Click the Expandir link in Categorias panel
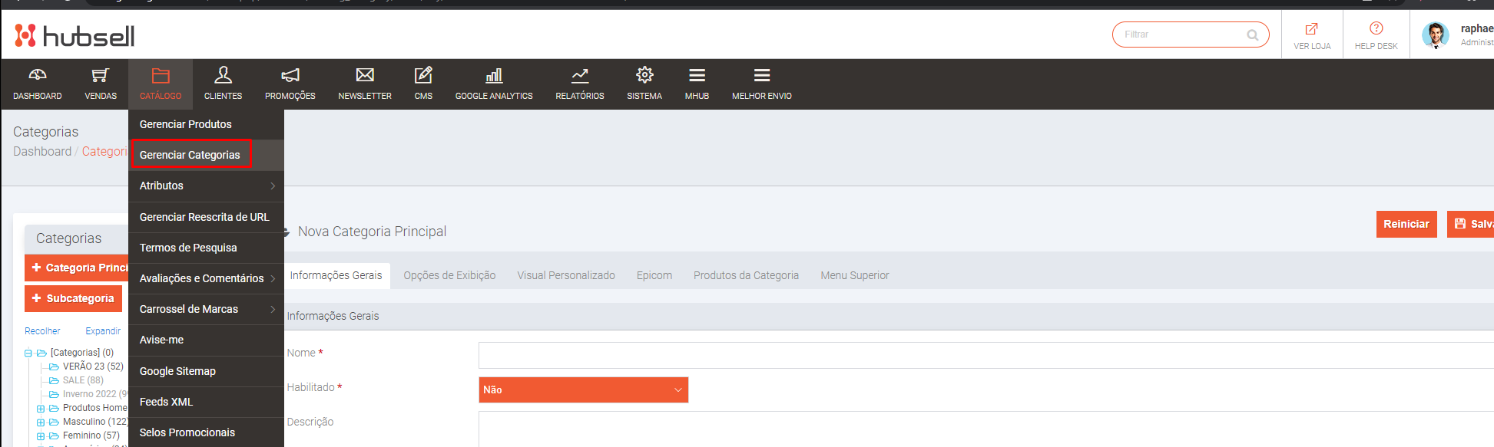Viewport: 1494px width, 447px height. (103, 331)
